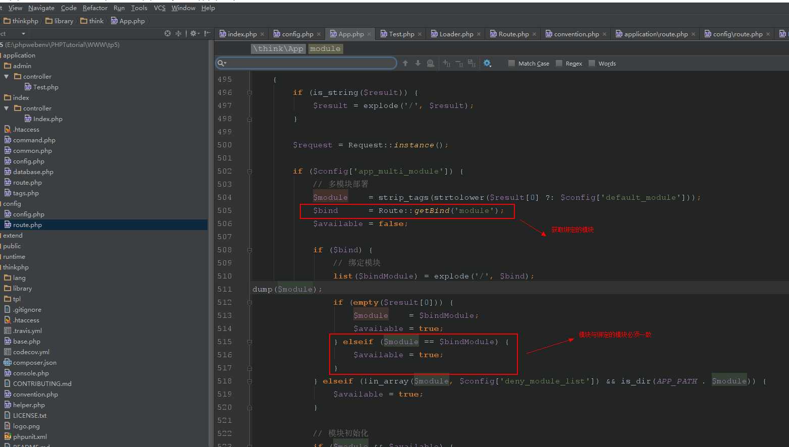Select CONTRIBUTING.md in project tree
Viewport: 789px width, 447px height.
pos(38,384)
